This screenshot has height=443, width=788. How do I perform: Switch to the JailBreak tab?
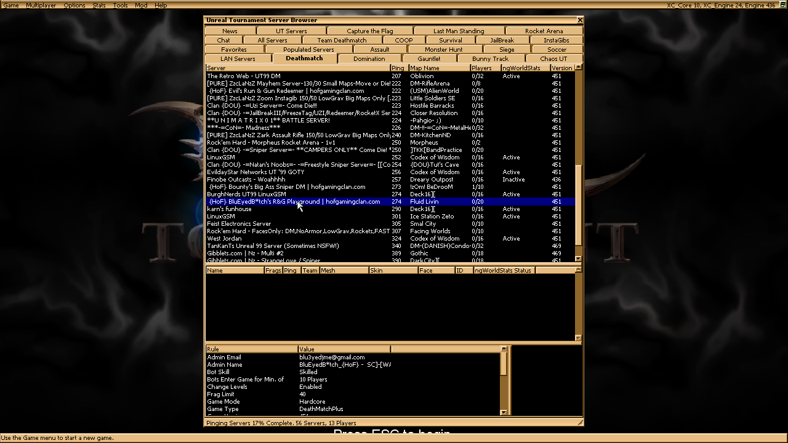point(502,40)
